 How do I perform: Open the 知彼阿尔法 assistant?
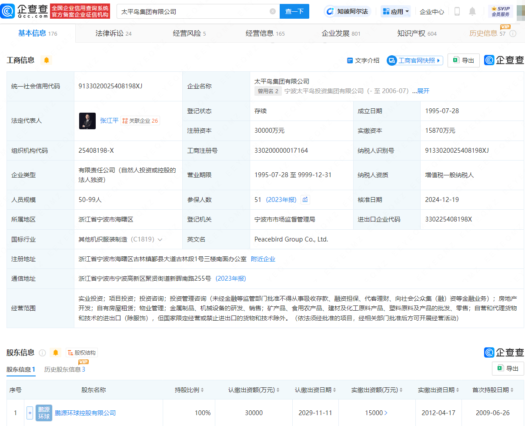tap(348, 12)
